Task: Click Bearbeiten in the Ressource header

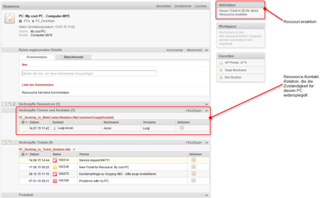Action: tap(164, 6)
